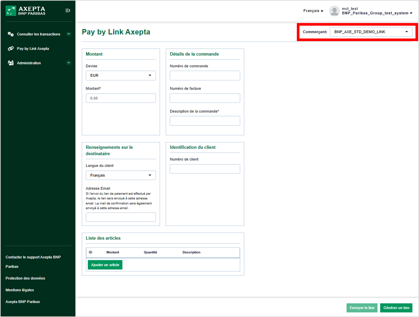Click the chain link icon for Pay by Link
This screenshot has height=317, width=419.
(11, 48)
